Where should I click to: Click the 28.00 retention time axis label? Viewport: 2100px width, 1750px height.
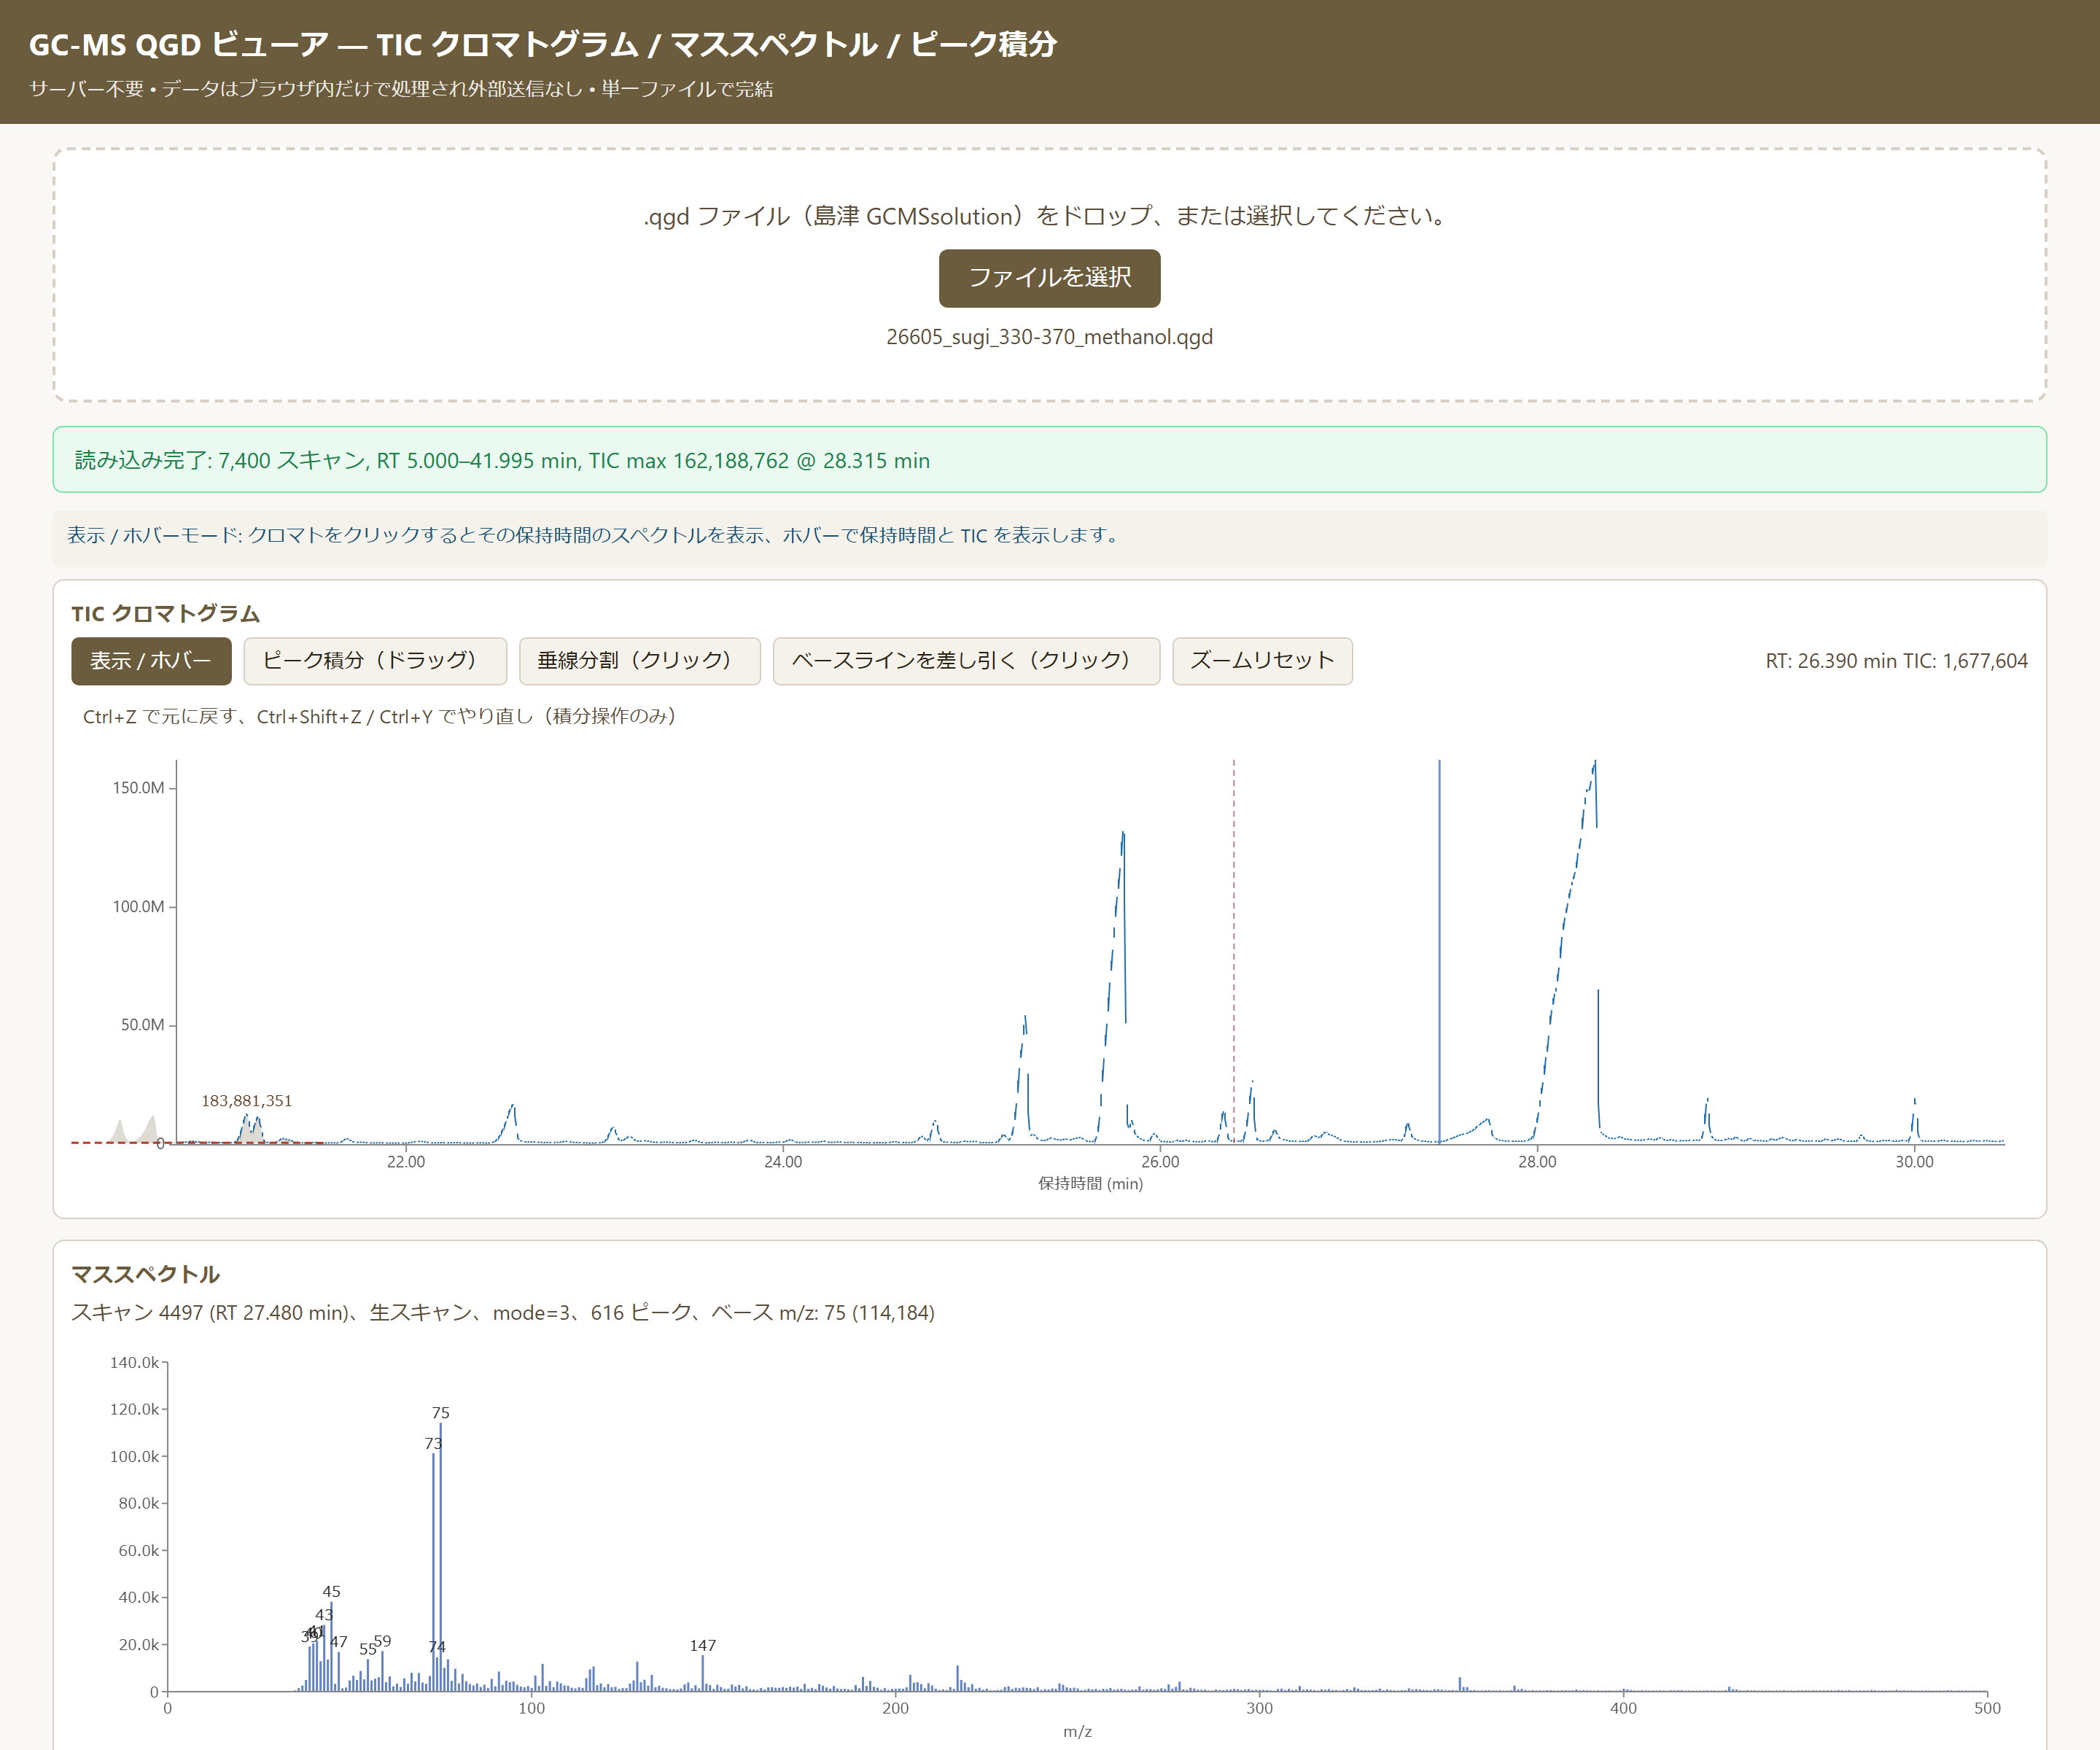pyautogui.click(x=1537, y=1161)
